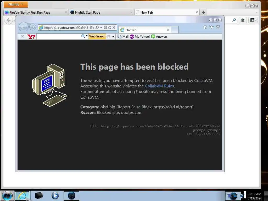Close the Blocked tab
The height and width of the screenshot is (201, 268).
coord(168,30)
